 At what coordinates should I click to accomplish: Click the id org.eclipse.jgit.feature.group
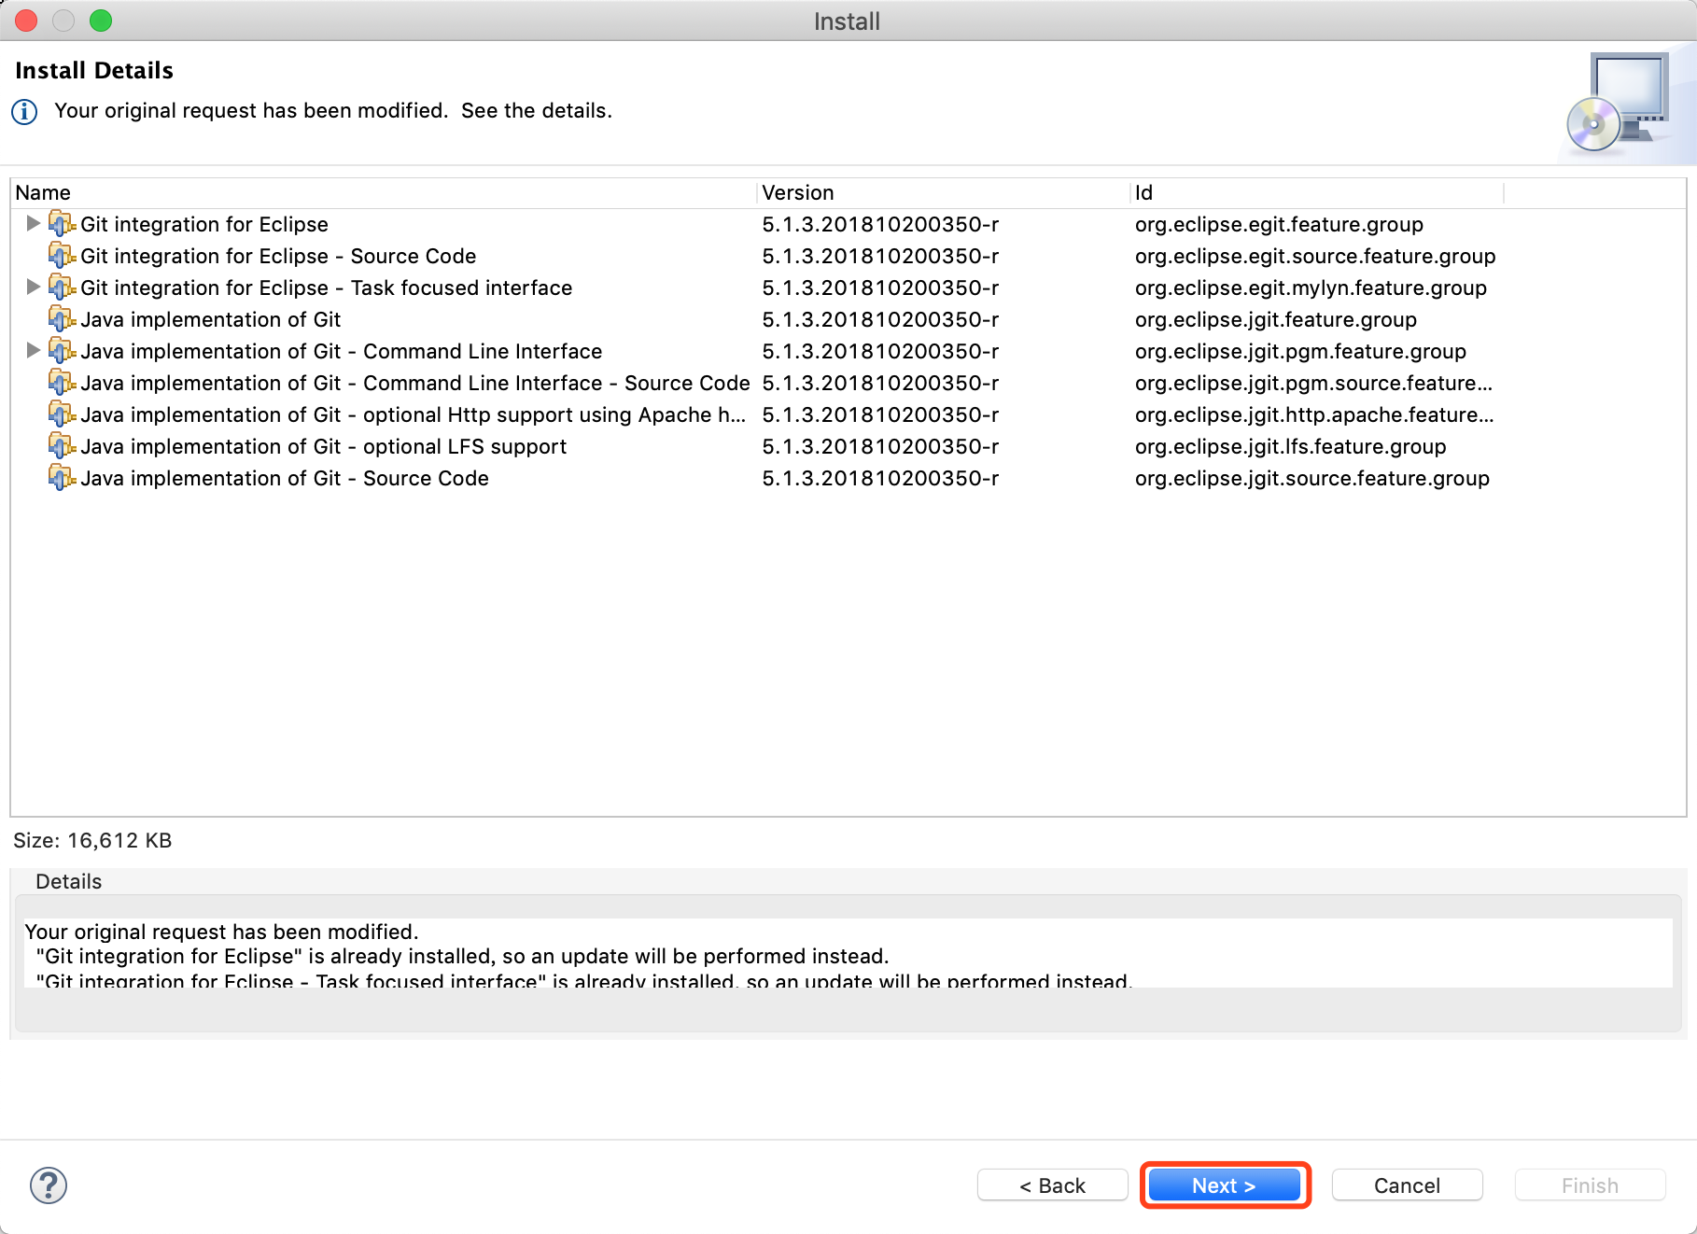[1276, 319]
